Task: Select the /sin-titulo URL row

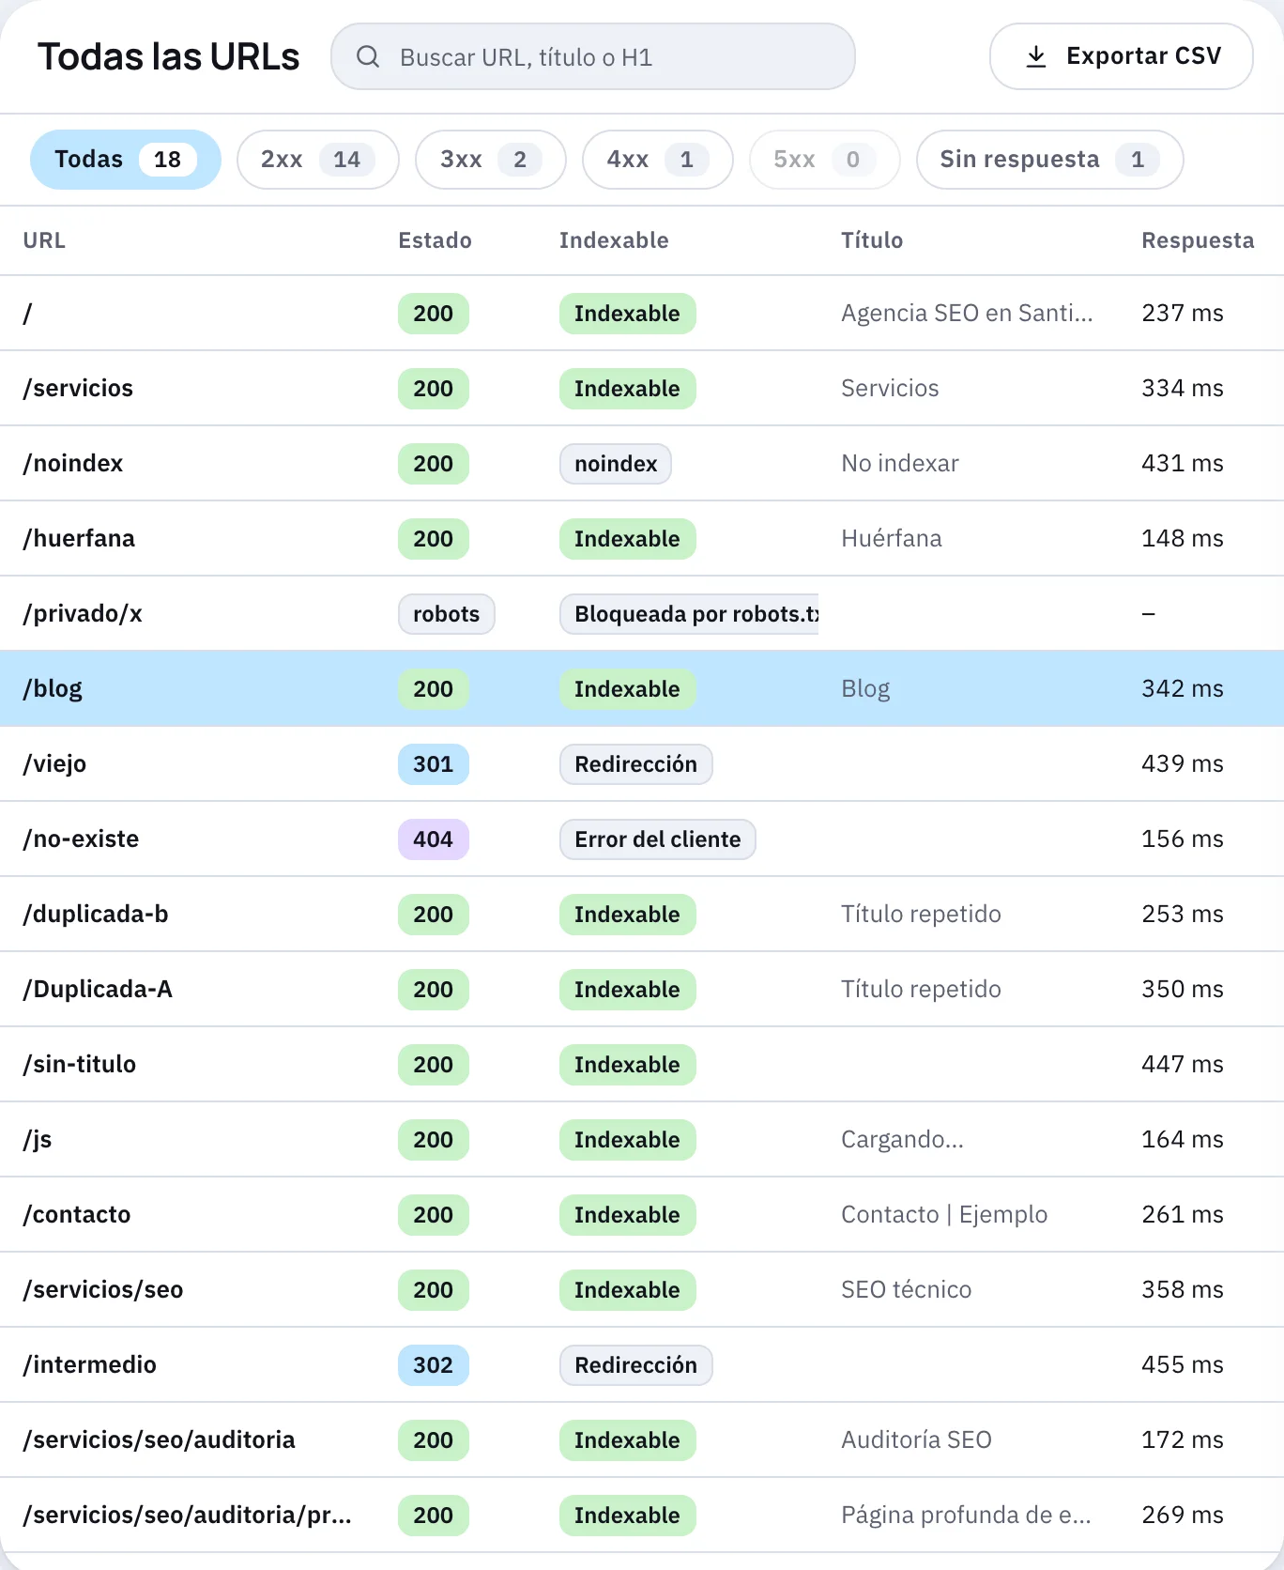Action: tap(642, 1064)
